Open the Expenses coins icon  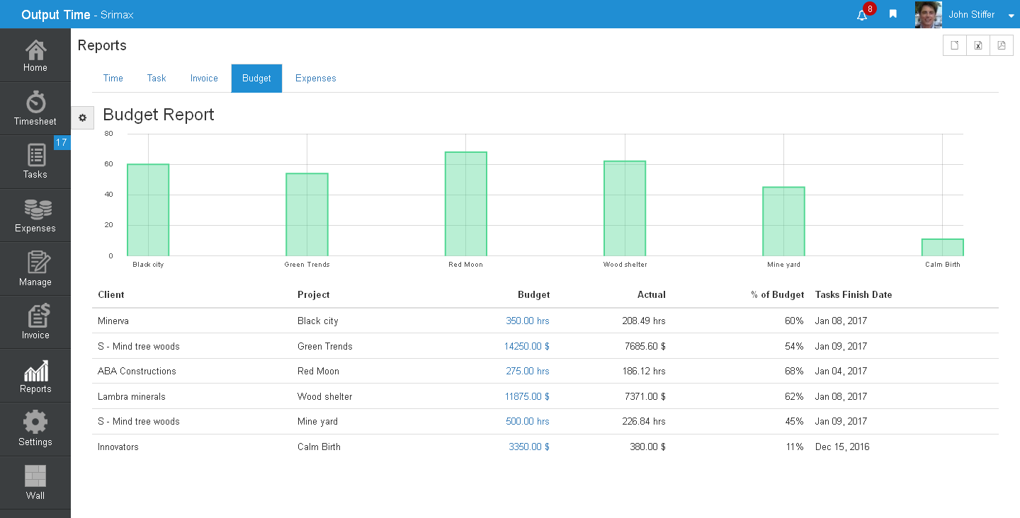point(35,209)
